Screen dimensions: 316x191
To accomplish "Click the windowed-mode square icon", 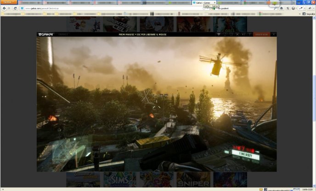I will point(231,35).
